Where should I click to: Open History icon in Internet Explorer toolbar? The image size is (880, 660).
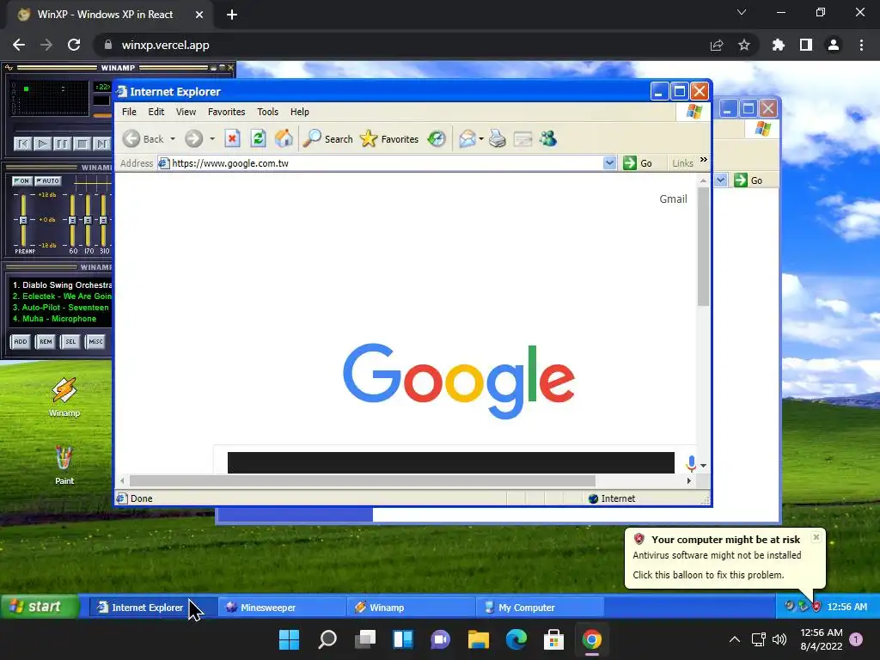pos(436,138)
